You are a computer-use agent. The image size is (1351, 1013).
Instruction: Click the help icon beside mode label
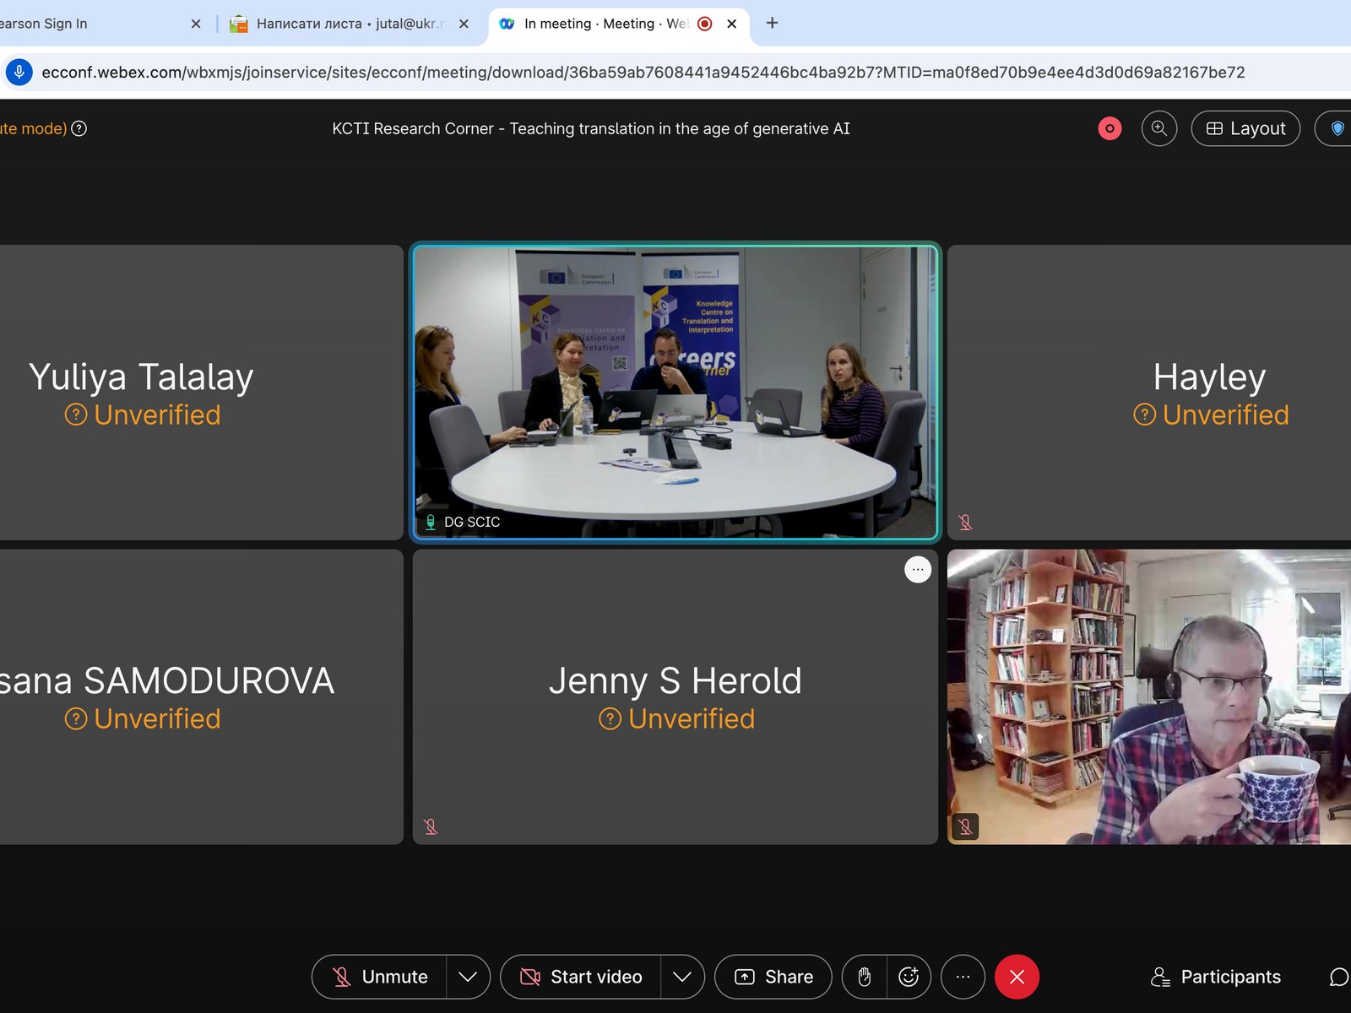click(79, 128)
